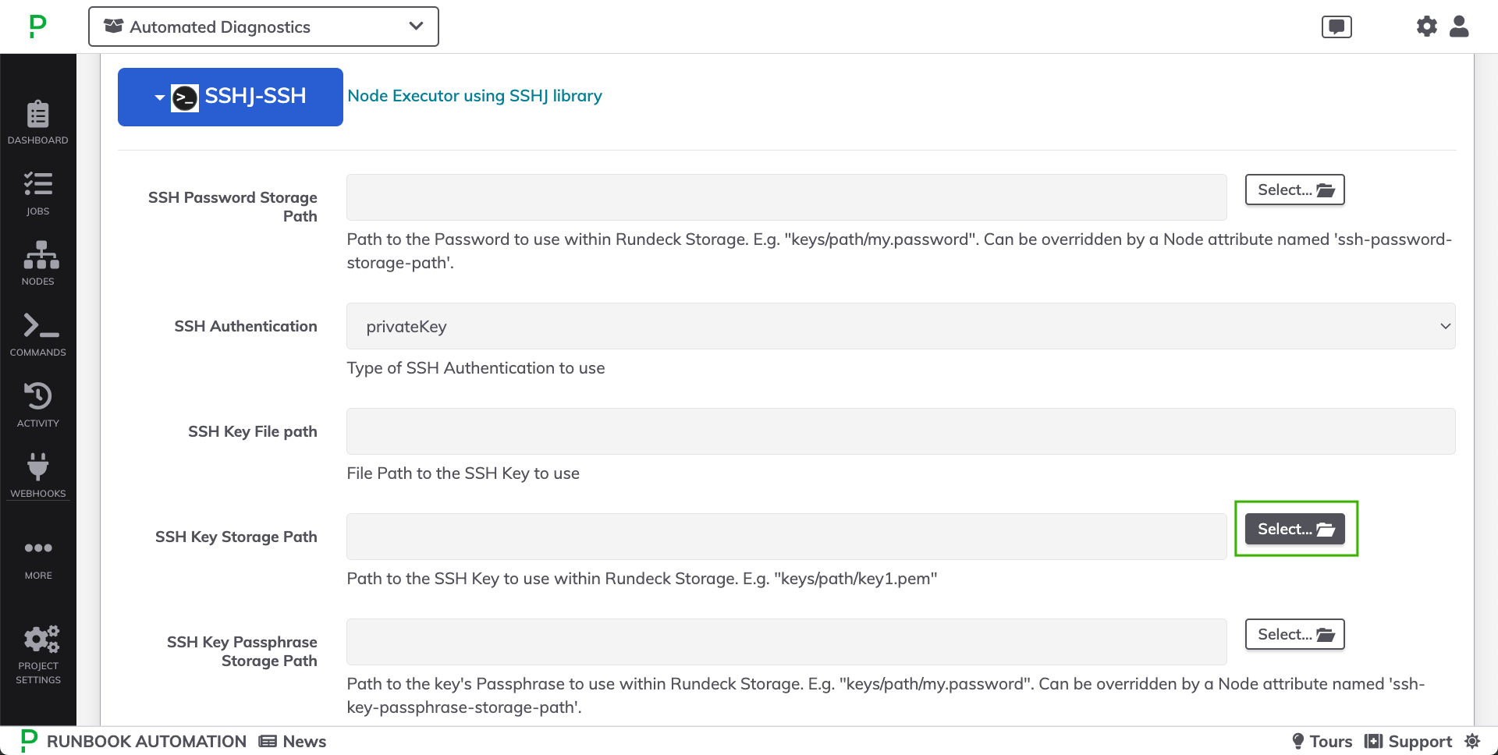This screenshot has height=755, width=1498.
Task: Open Tours in the footer
Action: click(1322, 741)
